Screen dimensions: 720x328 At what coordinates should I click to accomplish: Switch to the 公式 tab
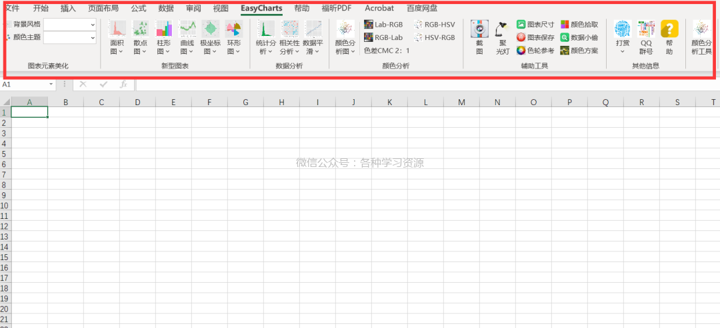(138, 8)
